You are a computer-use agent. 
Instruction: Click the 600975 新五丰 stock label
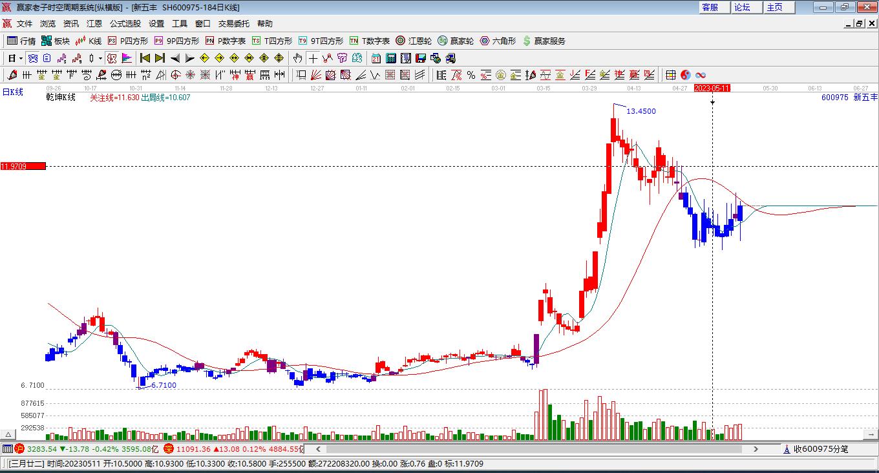(849, 98)
